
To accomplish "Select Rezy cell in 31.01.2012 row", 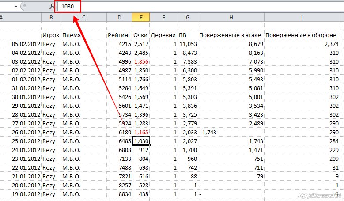I will [x=51, y=88].
